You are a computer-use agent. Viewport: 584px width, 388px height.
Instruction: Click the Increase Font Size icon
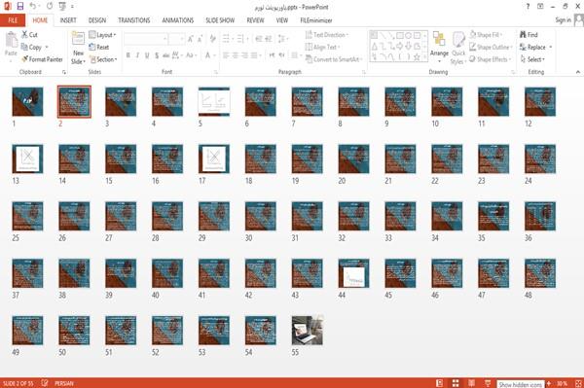(191, 39)
